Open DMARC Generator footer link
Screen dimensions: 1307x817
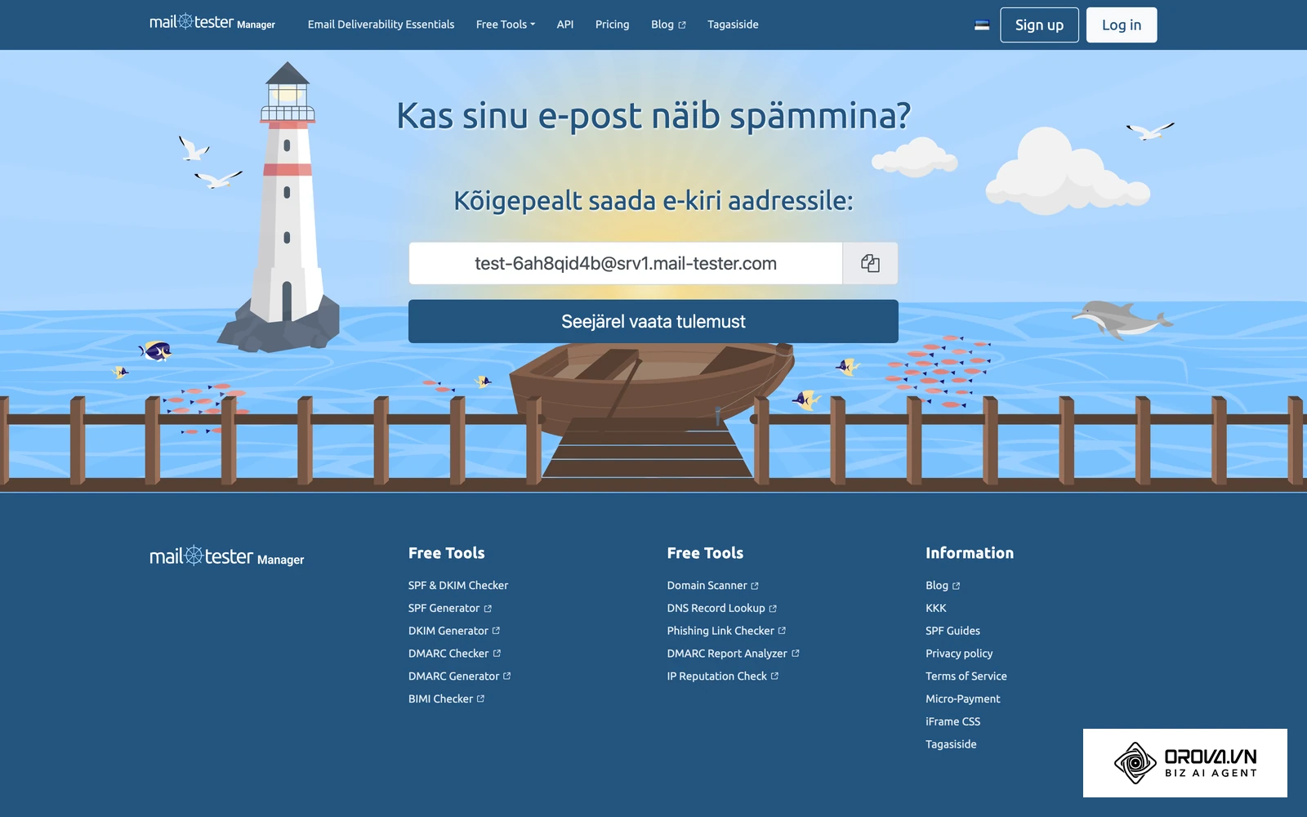460,676
